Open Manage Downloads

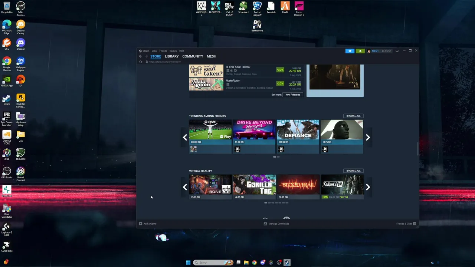pos(276,224)
